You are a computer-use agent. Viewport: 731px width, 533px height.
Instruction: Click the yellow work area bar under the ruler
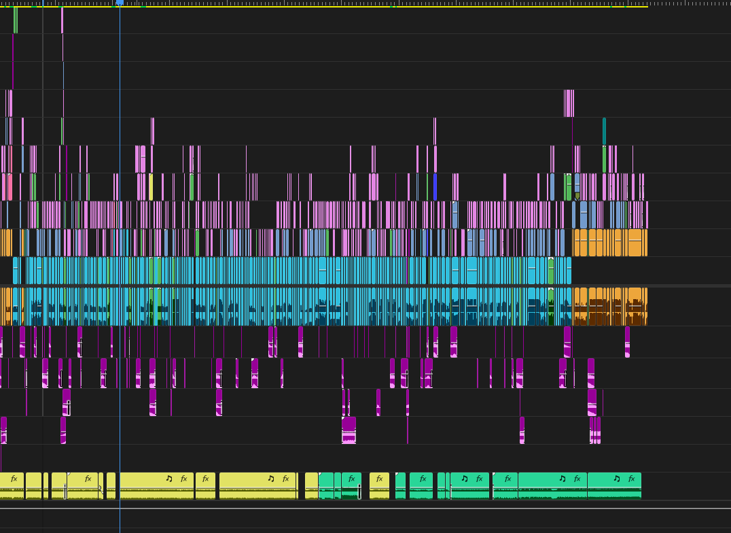tap(324, 7)
